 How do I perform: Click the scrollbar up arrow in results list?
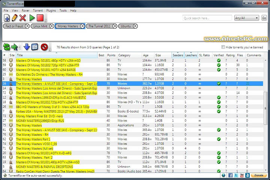[265, 60]
